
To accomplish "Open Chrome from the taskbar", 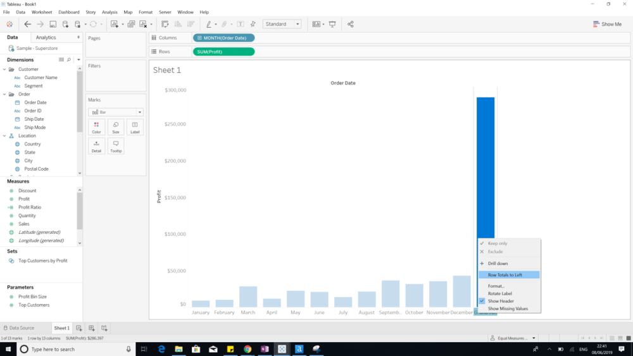I will coord(248,349).
